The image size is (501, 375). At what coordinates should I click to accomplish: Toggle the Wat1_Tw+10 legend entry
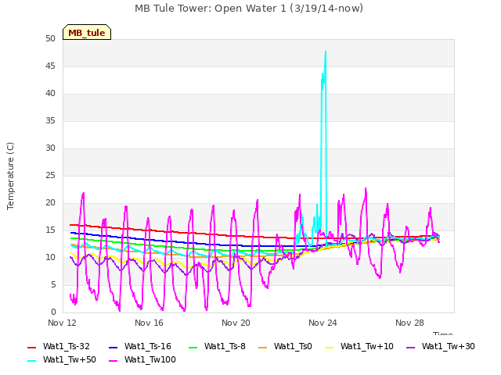(359, 347)
